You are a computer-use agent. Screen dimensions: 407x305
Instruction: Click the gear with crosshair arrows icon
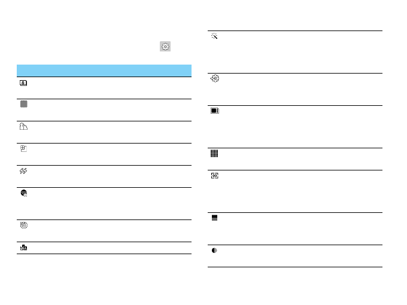(214, 79)
